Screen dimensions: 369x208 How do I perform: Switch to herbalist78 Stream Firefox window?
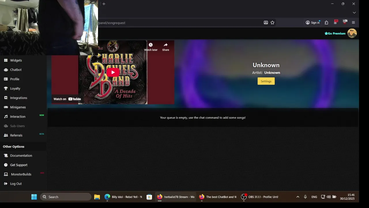[x=176, y=197]
